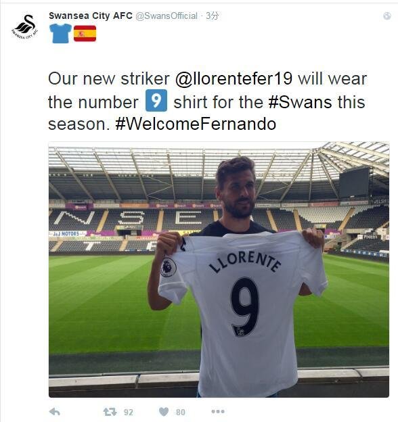398x422 pixels.
Task: Open the #WelcomeFernando hashtag
Action: 196,124
